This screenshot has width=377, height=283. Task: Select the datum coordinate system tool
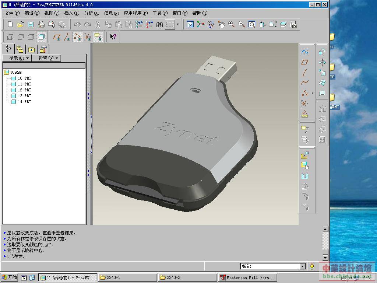[304, 104]
